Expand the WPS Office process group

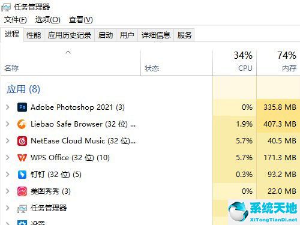(x=8, y=158)
